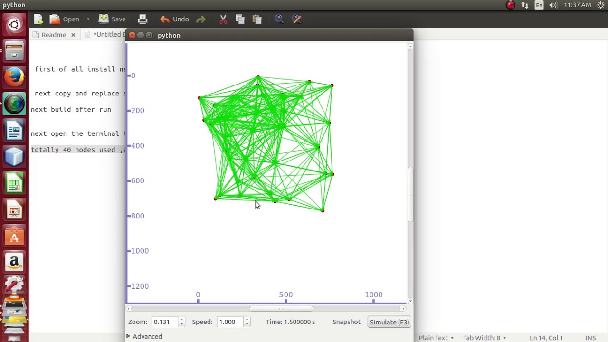
Task: Minimize the python visualizer window
Action: click(141, 35)
